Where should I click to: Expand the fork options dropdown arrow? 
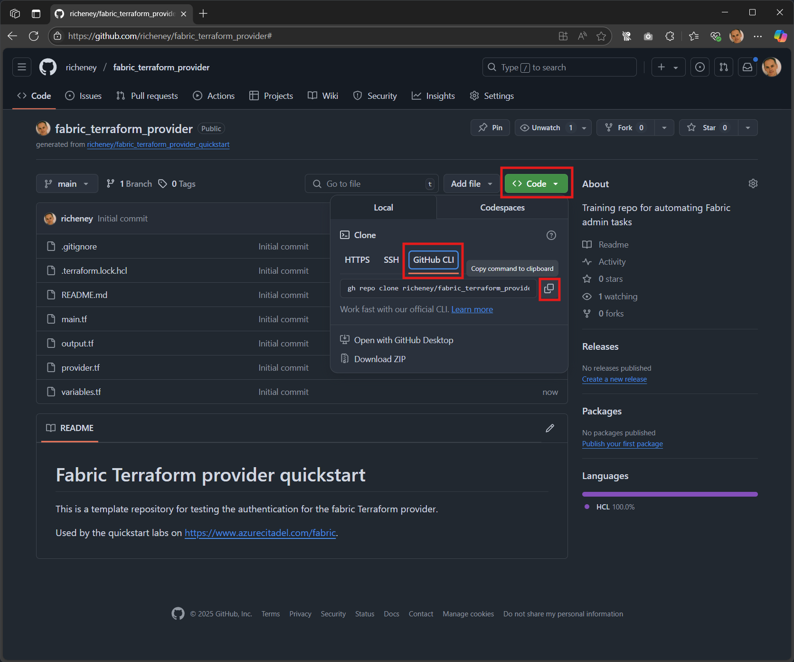(x=664, y=127)
